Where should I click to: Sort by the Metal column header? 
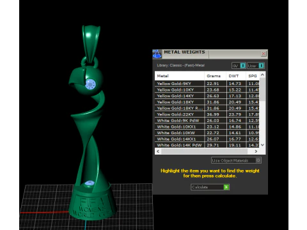[x=180, y=76]
